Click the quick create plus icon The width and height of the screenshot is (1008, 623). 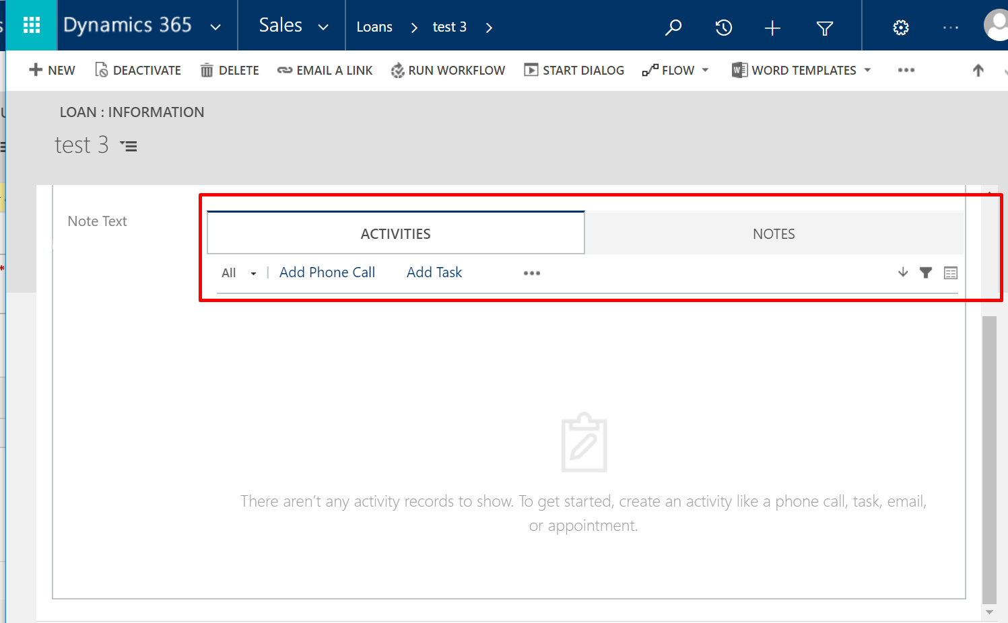click(x=772, y=28)
